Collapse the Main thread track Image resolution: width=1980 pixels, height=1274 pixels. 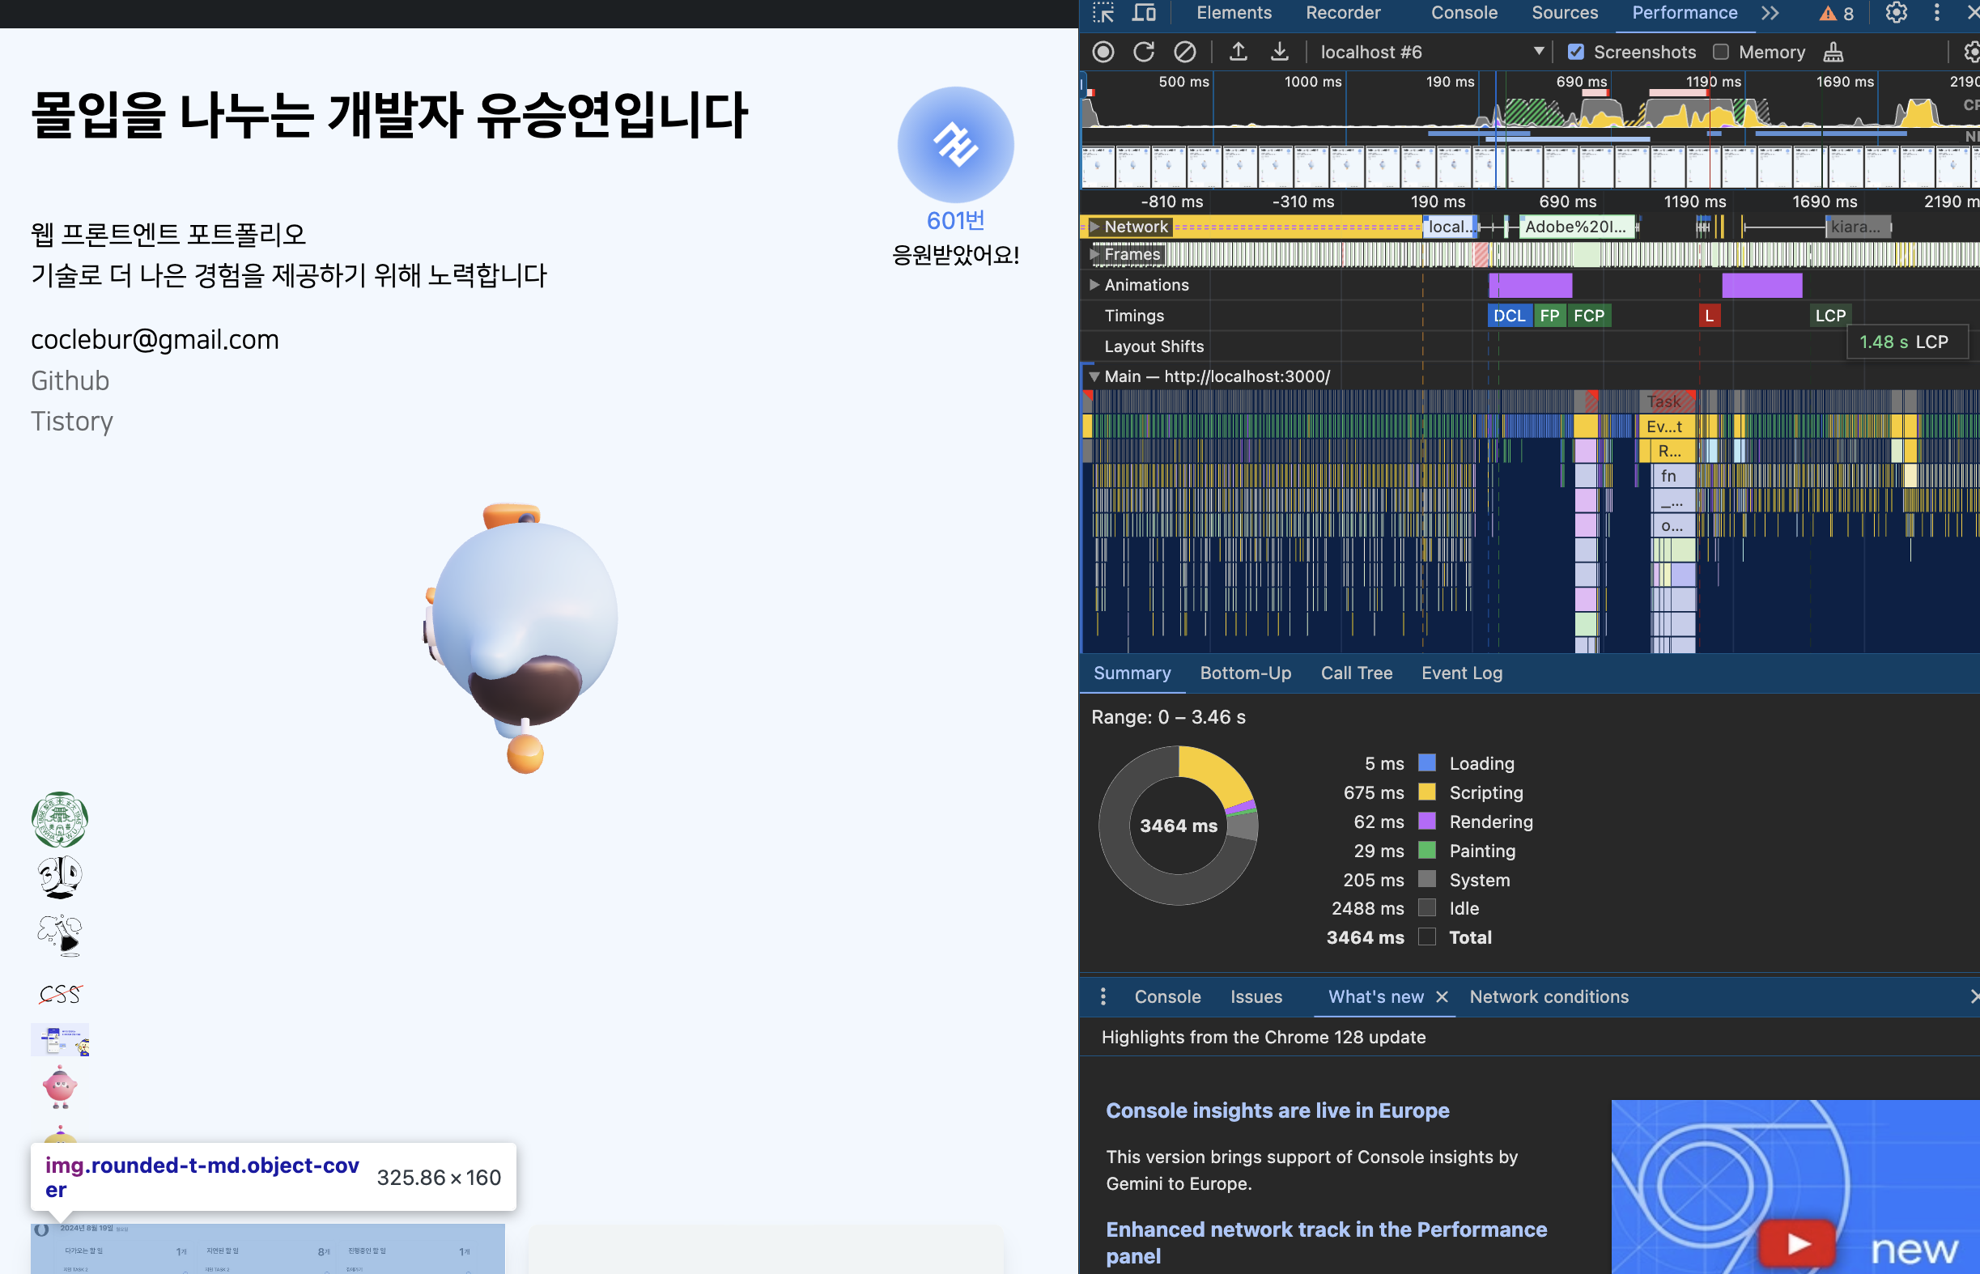(x=1094, y=376)
